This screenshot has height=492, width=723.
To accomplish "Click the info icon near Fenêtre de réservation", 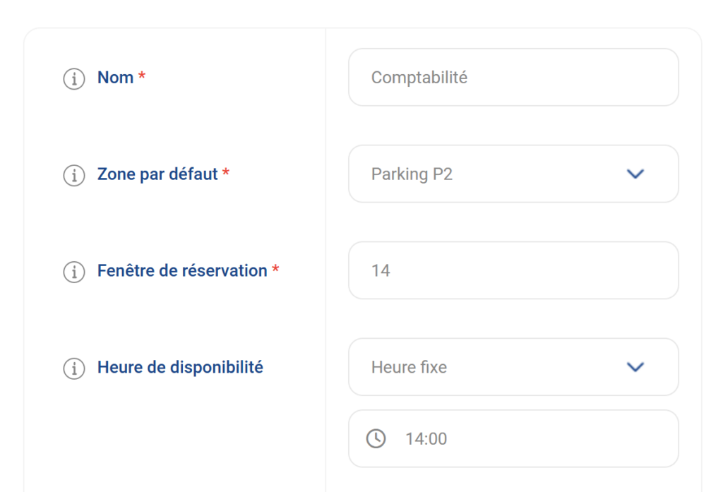I will [73, 272].
